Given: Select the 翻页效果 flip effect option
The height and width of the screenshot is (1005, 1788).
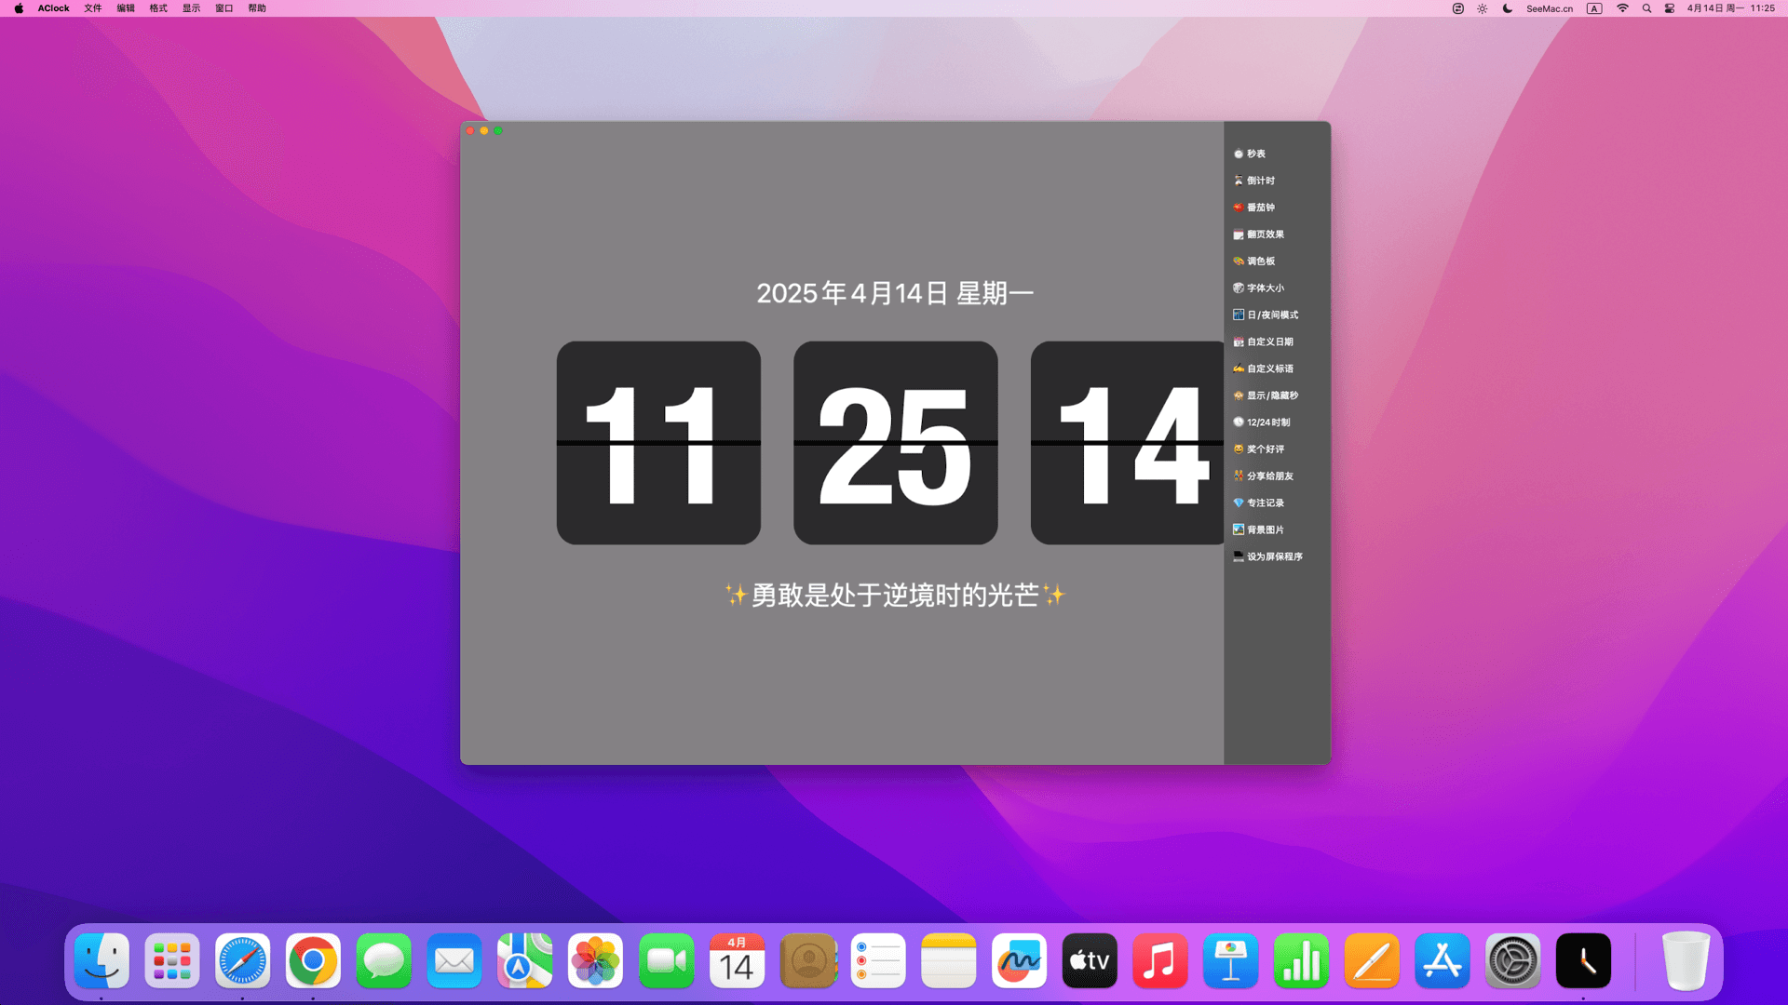Looking at the screenshot, I should point(1265,234).
